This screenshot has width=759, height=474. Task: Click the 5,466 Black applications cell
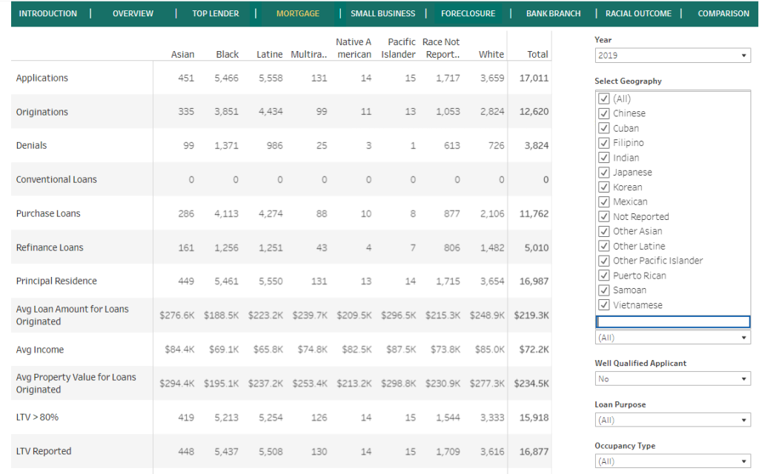[227, 78]
